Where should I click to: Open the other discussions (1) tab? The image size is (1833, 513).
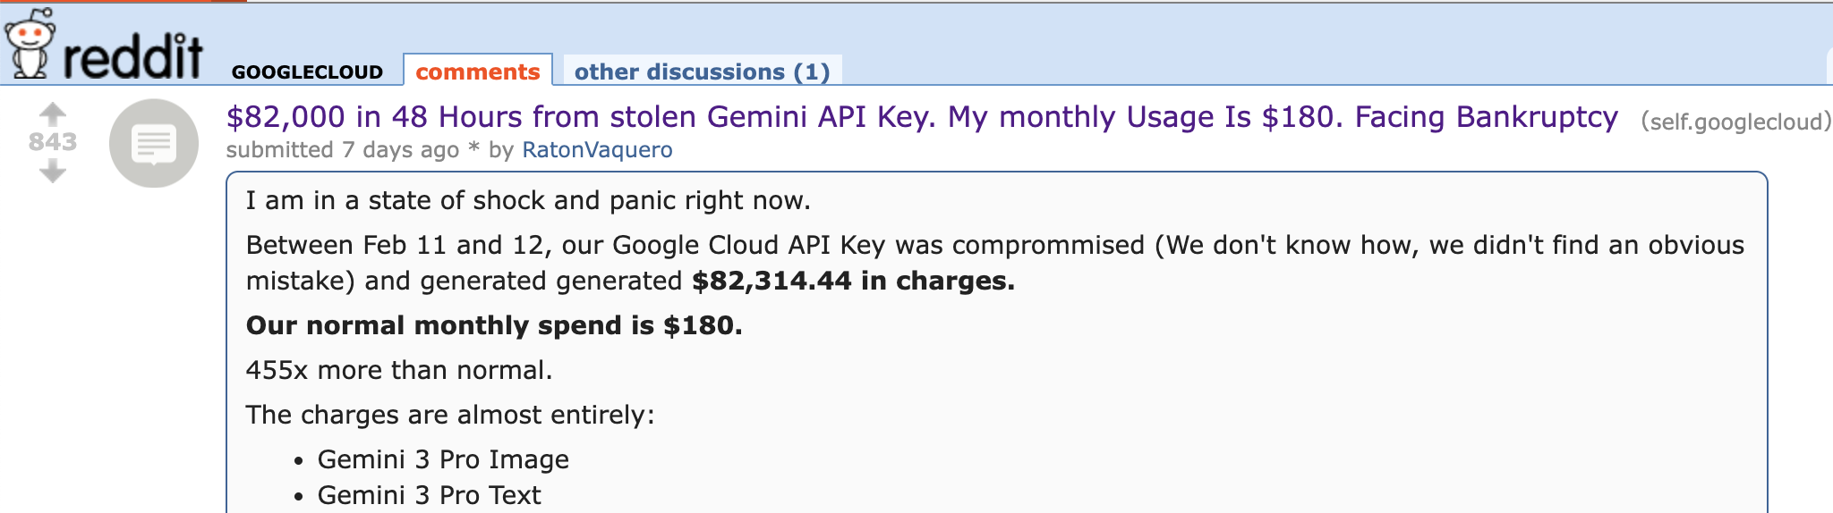point(702,71)
